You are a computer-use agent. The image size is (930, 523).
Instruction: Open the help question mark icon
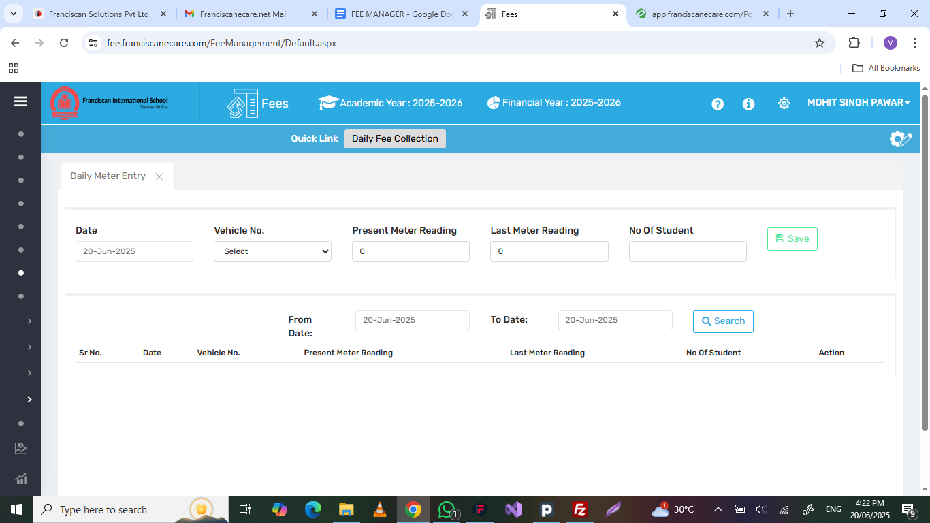pyautogui.click(x=718, y=104)
